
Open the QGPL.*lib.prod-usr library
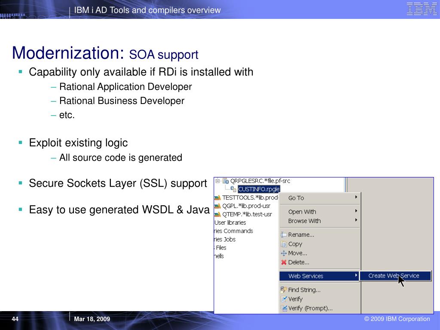click(x=246, y=206)
